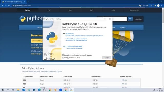Image resolution: width=164 pixels, height=92 pixels.
Task: Select the Python tab in top site bar
Action: [x=28, y=10]
